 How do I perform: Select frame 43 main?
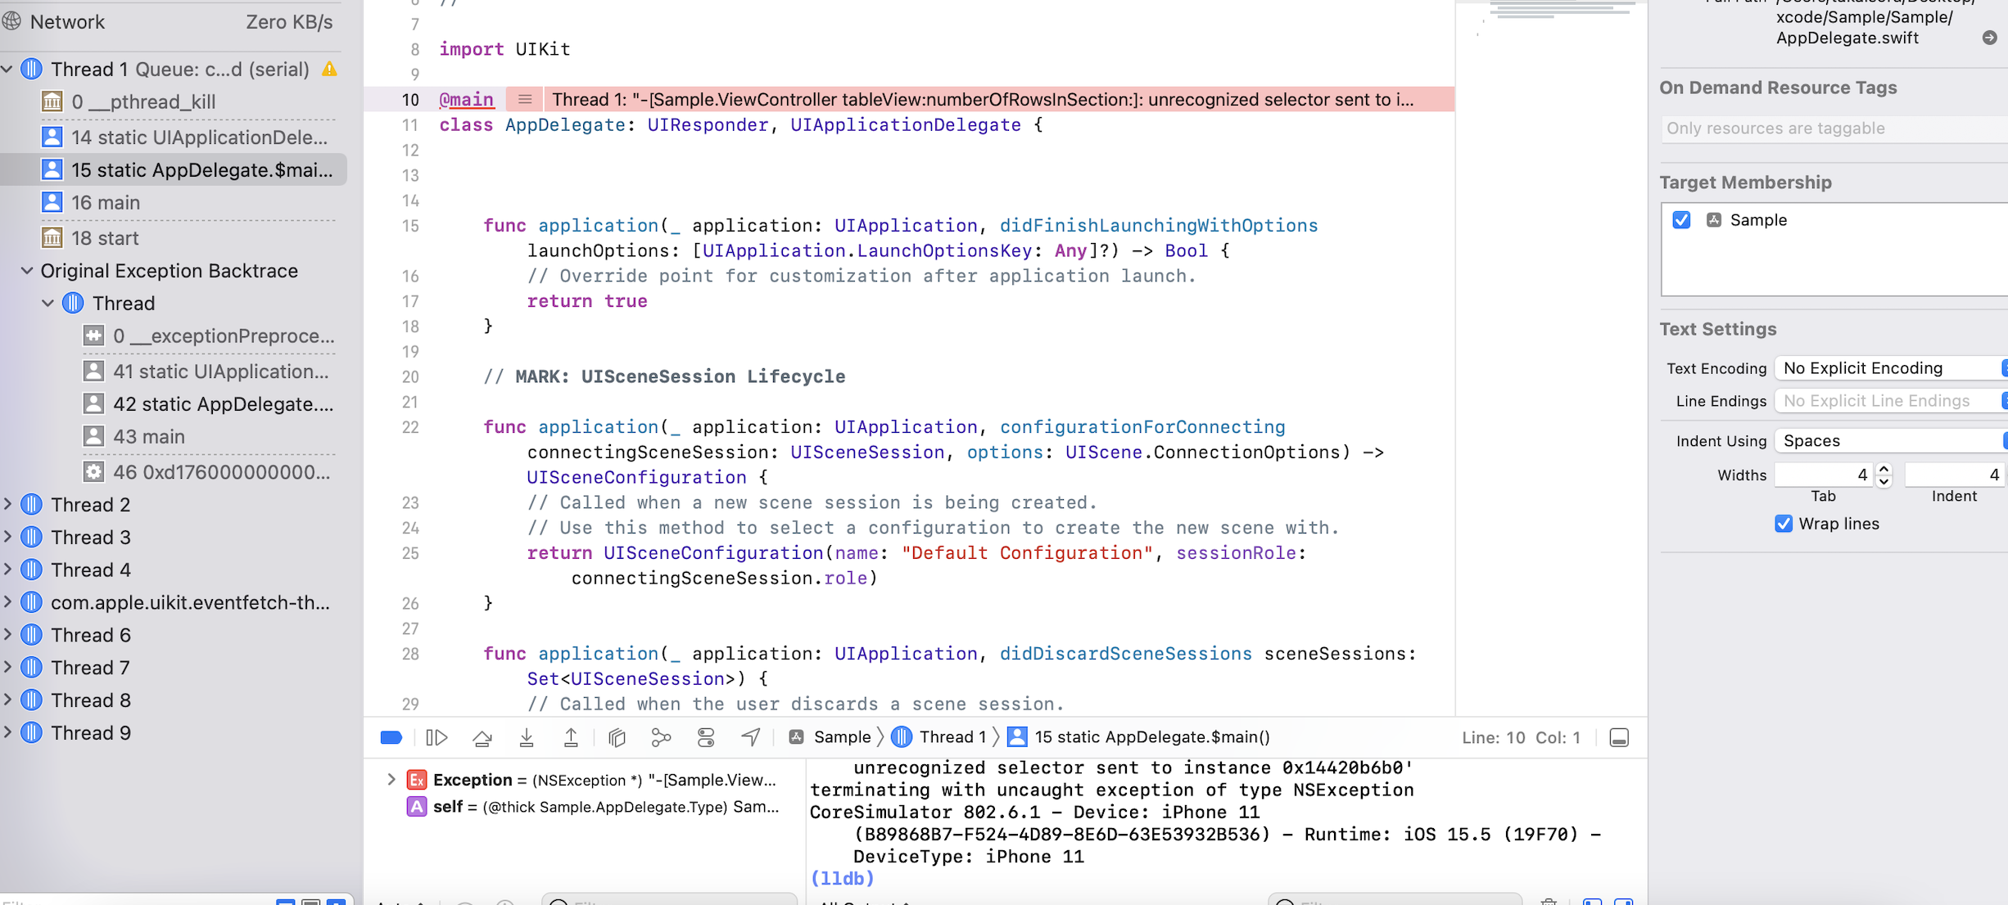point(174,437)
